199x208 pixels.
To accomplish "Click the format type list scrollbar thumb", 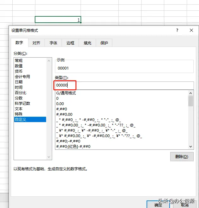I will tap(190, 101).
